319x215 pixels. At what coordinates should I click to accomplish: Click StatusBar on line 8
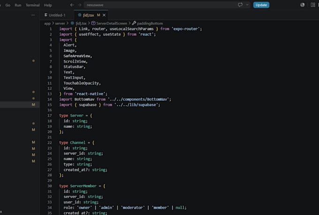(74, 67)
